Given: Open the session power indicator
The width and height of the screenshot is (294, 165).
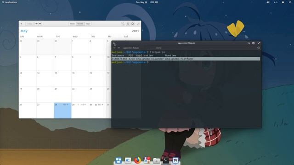Looking at the screenshot, I should (290, 2).
